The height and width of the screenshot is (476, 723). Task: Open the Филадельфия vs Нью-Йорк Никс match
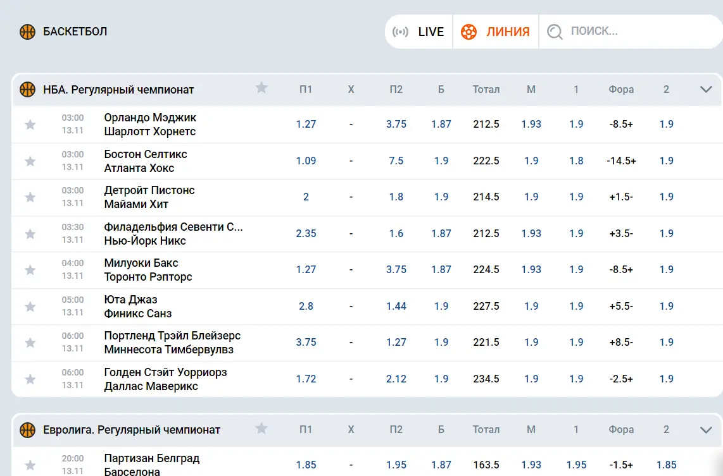pos(173,234)
